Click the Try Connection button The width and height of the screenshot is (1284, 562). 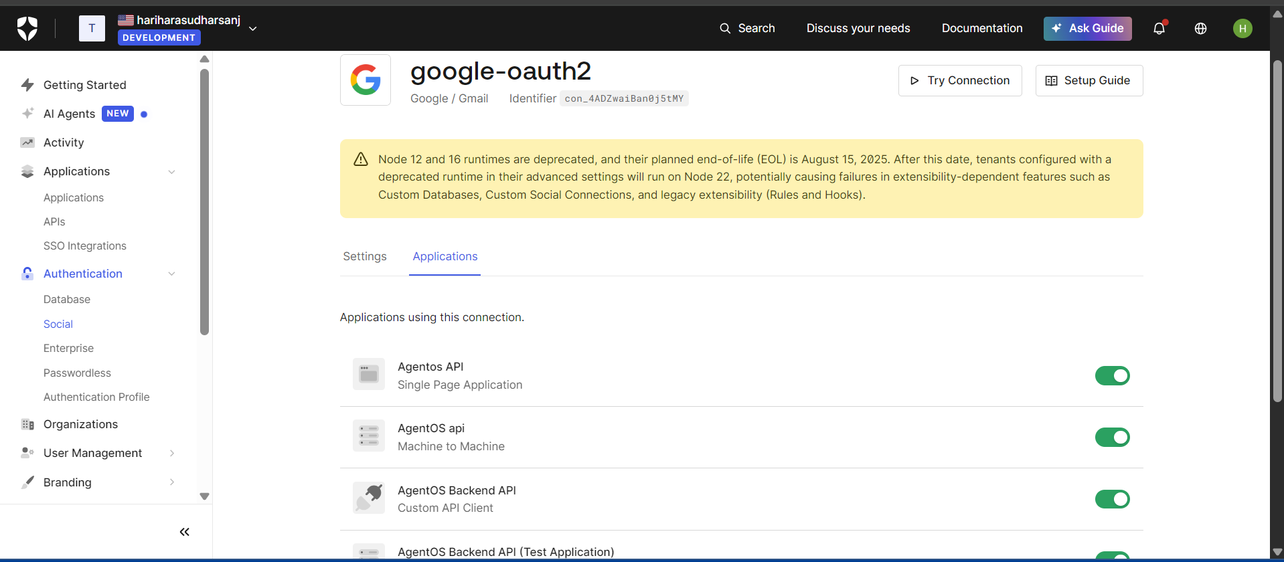pyautogui.click(x=960, y=80)
